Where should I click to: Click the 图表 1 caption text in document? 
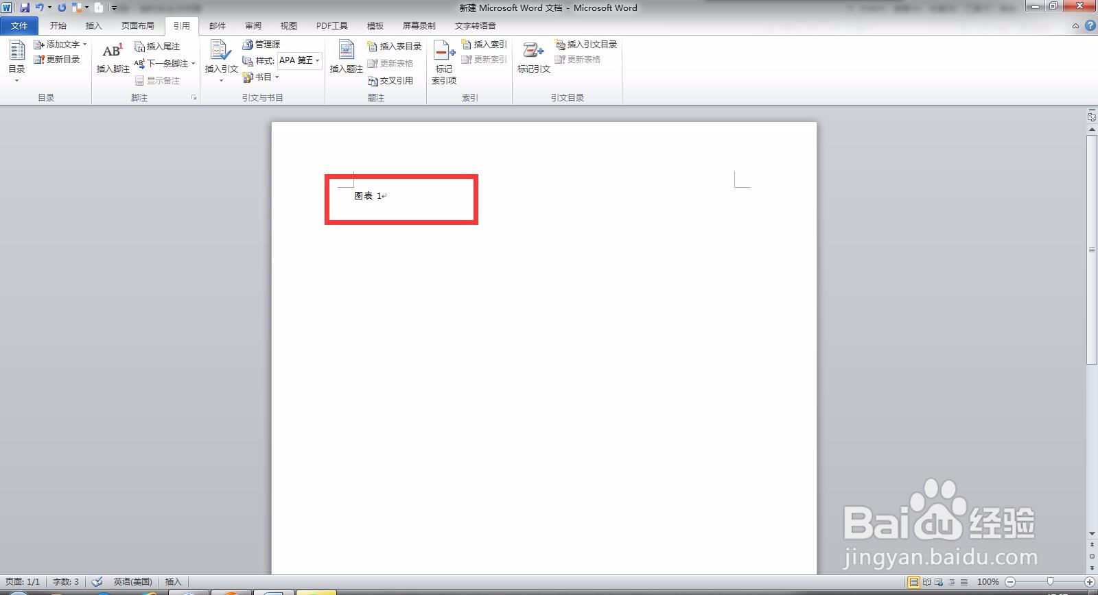point(368,196)
